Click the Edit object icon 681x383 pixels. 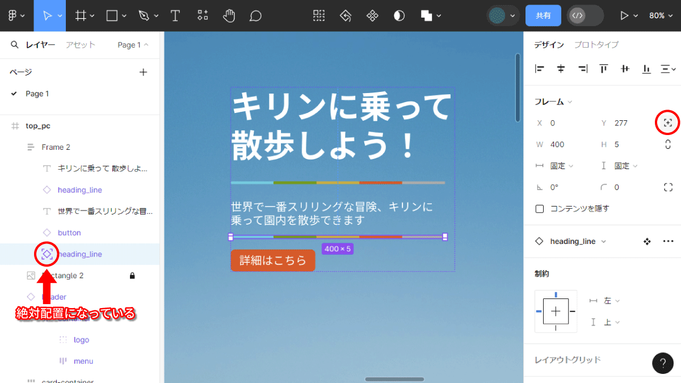pos(320,16)
